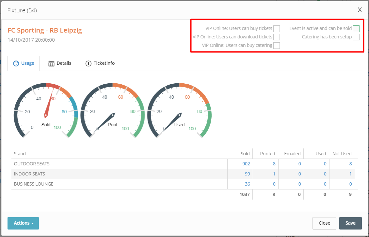Click the 14/10/2017 20:00:00 date text
369x237 pixels.
point(31,40)
